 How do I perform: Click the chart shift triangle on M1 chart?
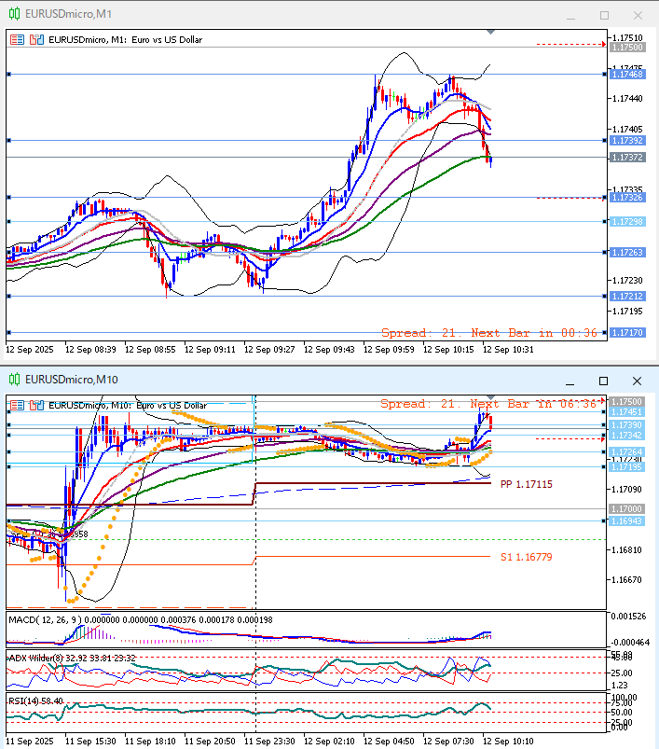pos(491,32)
